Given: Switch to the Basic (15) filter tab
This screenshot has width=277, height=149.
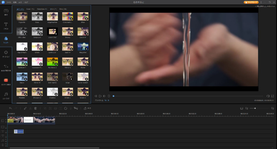Looking at the screenshot, I should tap(30, 9).
